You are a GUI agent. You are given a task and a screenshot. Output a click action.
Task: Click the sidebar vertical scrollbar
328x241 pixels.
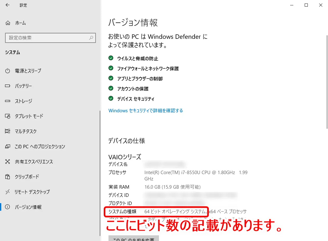(x=100, y=173)
